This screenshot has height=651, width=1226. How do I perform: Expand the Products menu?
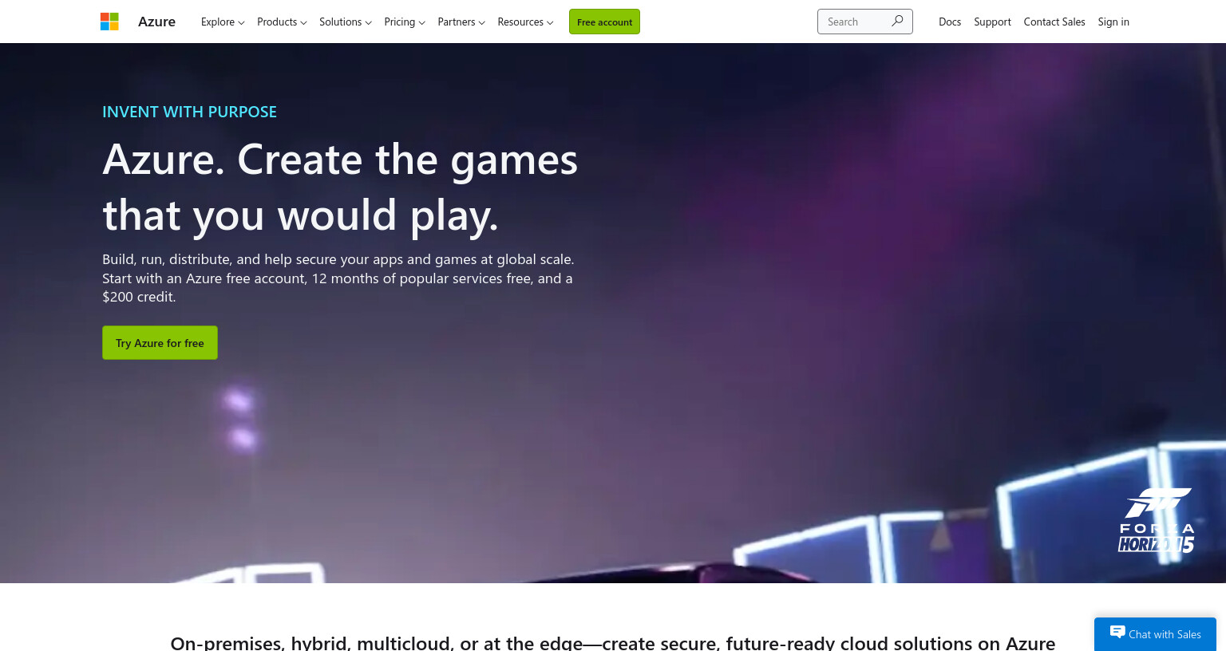pos(282,22)
